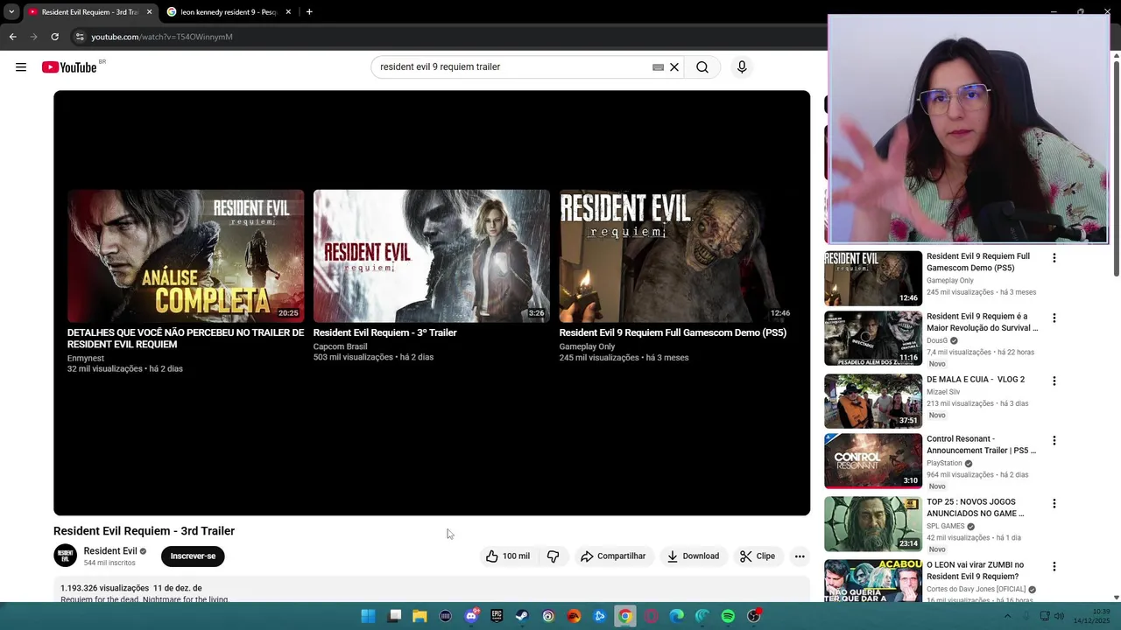
Task: Open 'DETALHES QUE VOCÊ NÃO PERCEBEU' title link
Action: click(186, 339)
